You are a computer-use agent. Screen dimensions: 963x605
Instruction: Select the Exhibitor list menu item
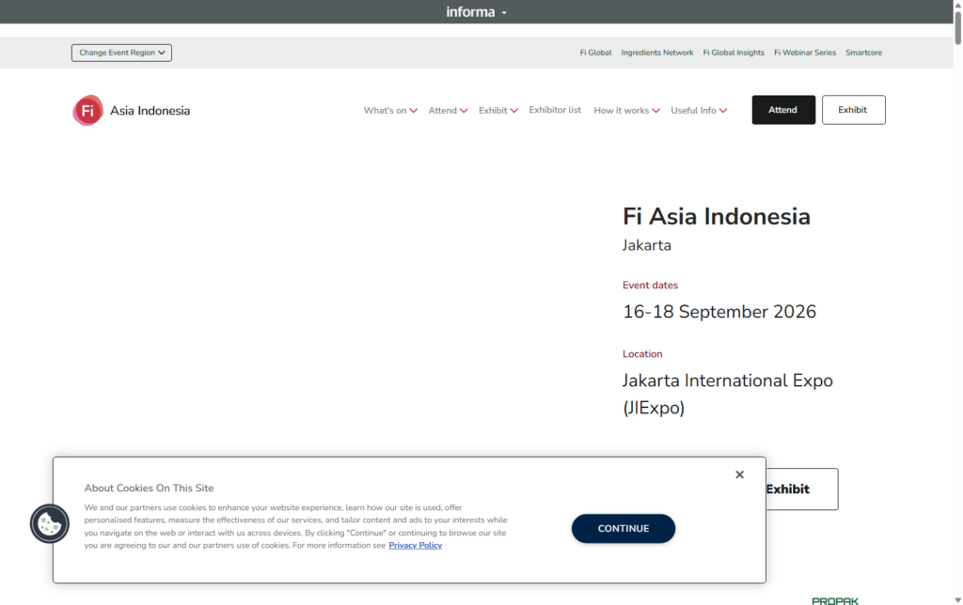pyautogui.click(x=555, y=110)
